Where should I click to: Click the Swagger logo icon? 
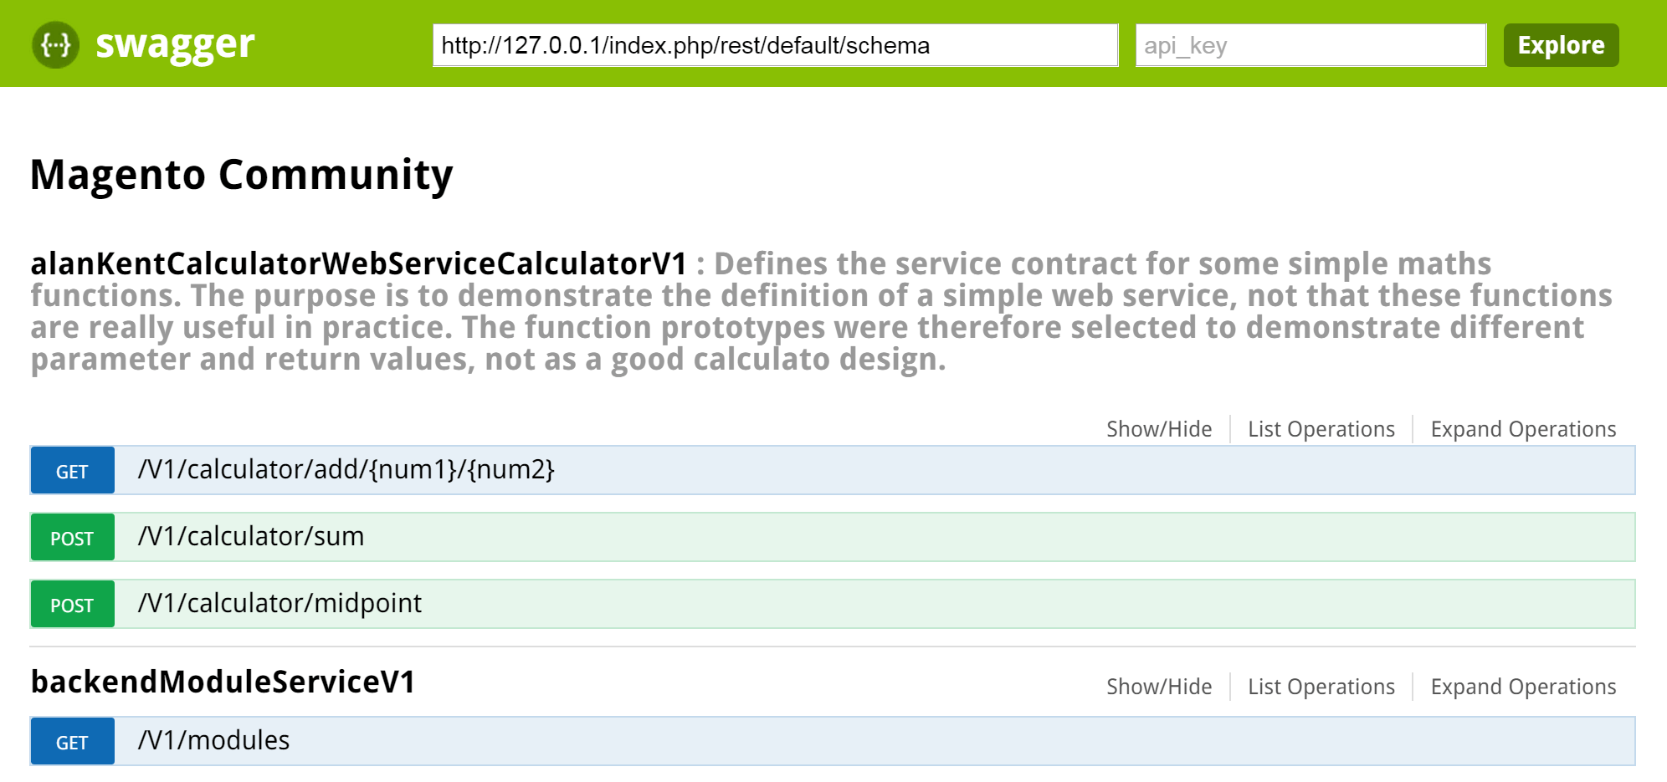click(x=56, y=44)
